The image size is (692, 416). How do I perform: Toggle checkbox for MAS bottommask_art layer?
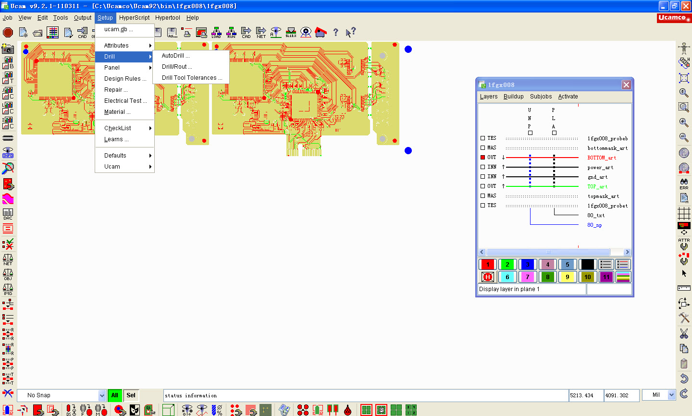click(x=483, y=147)
